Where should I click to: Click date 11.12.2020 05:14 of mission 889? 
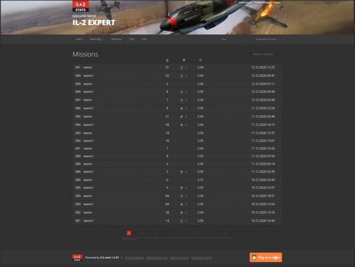tap(263, 164)
